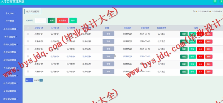Download attachment for 反馈编号5 row
The width and height of the screenshot is (223, 103).
point(108,64)
